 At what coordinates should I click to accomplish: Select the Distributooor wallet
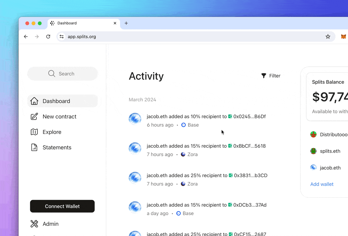click(329, 135)
